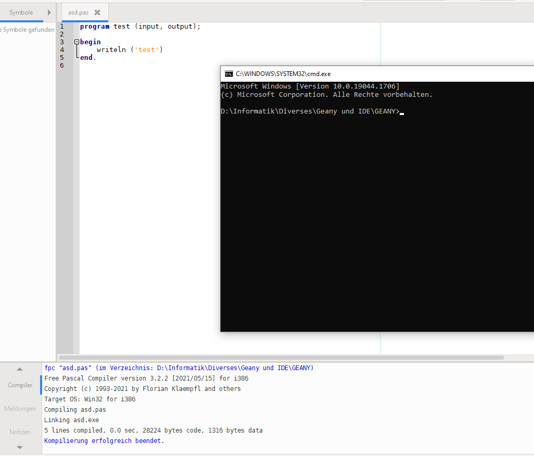Click the Microsoft Corporation copyright line in cmd
534x456 pixels.
coord(326,95)
